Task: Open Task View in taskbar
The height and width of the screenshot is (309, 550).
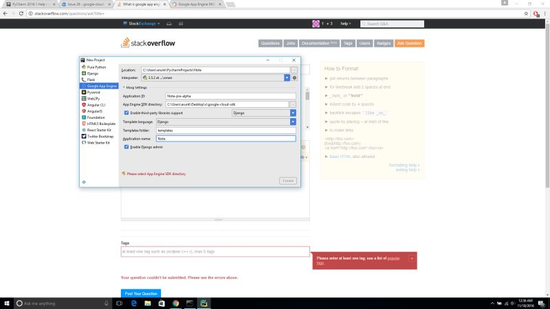Action: 119,304
